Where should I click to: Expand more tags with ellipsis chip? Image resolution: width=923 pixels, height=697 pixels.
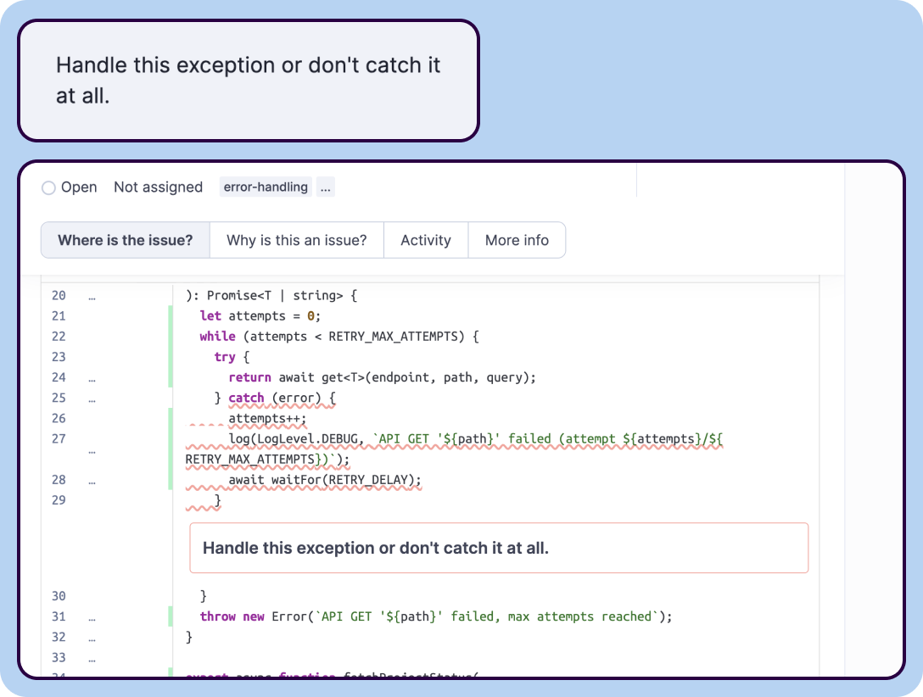coord(326,187)
